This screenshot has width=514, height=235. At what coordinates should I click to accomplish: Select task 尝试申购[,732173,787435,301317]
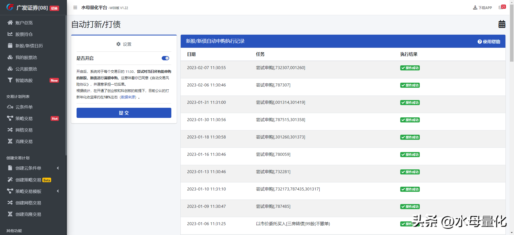(x=288, y=189)
